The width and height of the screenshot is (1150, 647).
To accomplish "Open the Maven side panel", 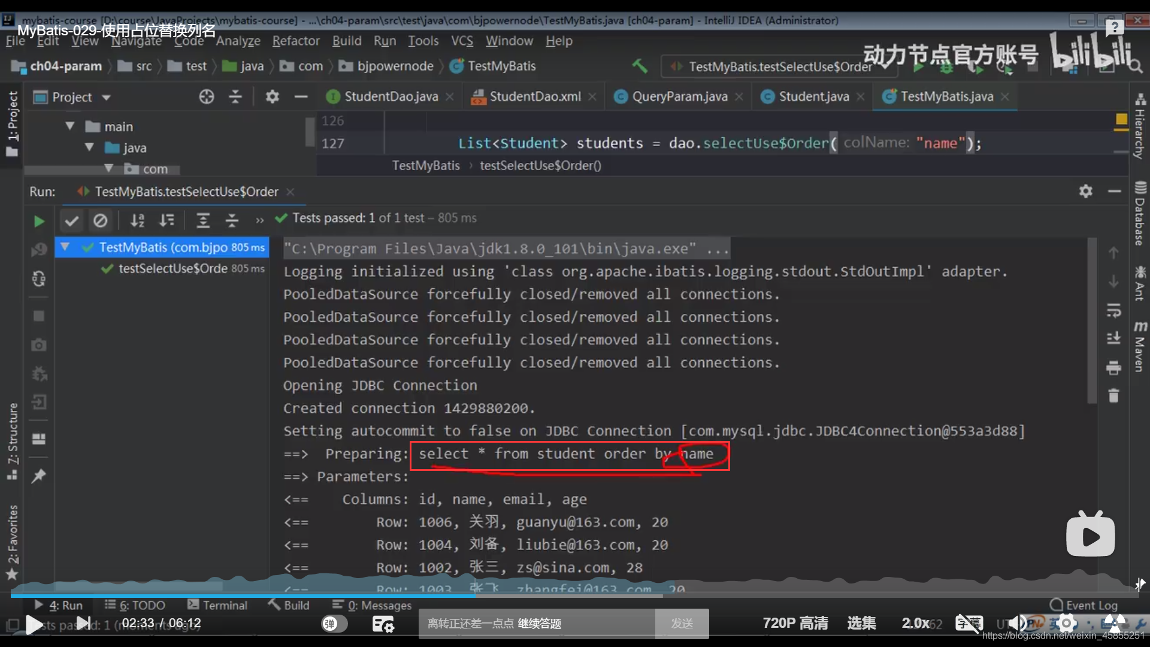I will click(1139, 346).
